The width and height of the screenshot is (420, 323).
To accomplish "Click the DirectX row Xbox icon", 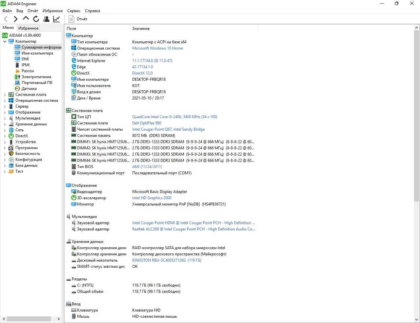I will (74, 73).
